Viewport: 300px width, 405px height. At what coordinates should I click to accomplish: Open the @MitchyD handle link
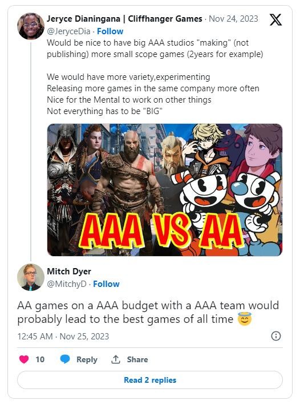coord(67,284)
